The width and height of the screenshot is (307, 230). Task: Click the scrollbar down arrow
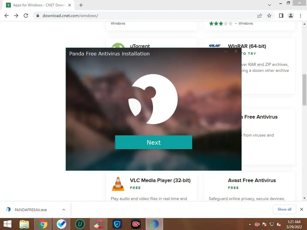pyautogui.click(x=304, y=198)
